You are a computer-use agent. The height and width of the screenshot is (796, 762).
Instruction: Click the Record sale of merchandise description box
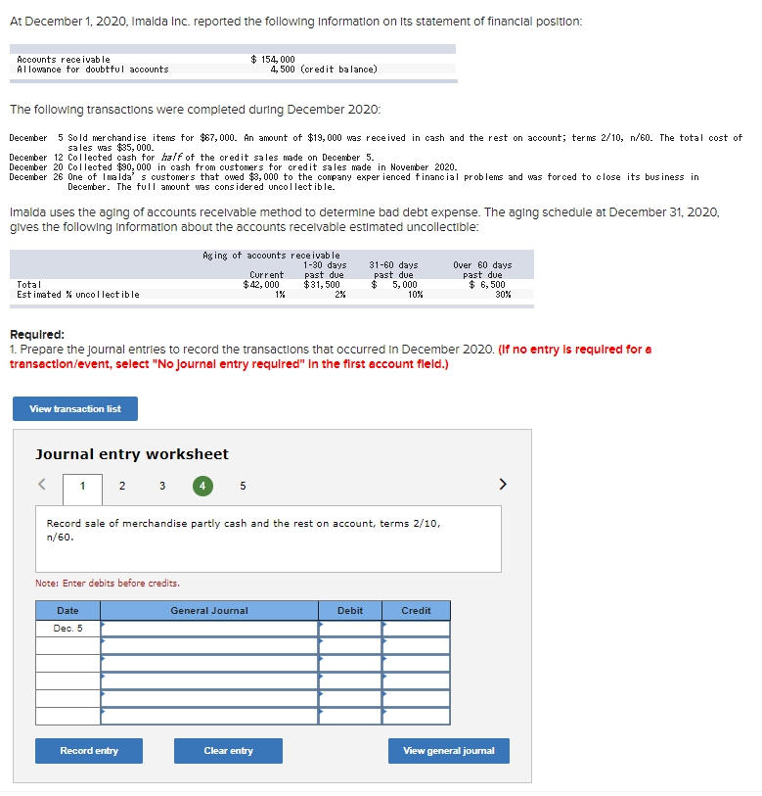click(268, 539)
